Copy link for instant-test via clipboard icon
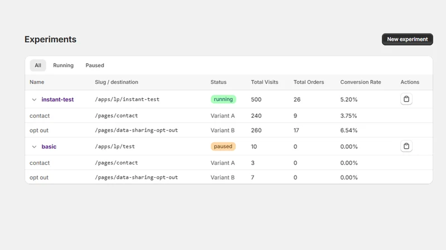 pyautogui.click(x=406, y=99)
